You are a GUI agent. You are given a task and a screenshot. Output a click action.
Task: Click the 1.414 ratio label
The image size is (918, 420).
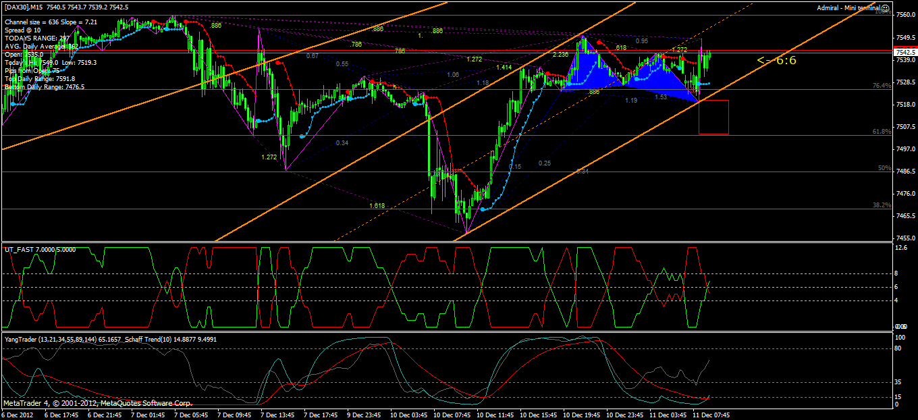point(504,68)
